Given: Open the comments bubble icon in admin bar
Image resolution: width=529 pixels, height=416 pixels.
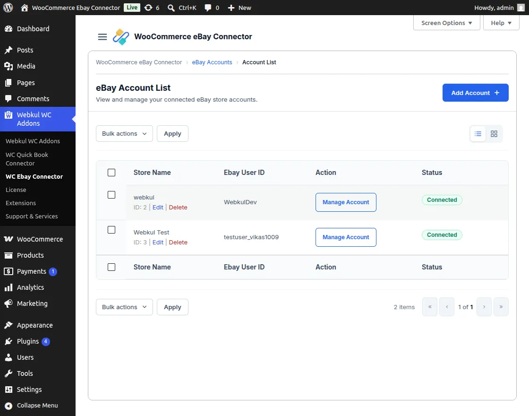Looking at the screenshot, I should click(x=208, y=8).
